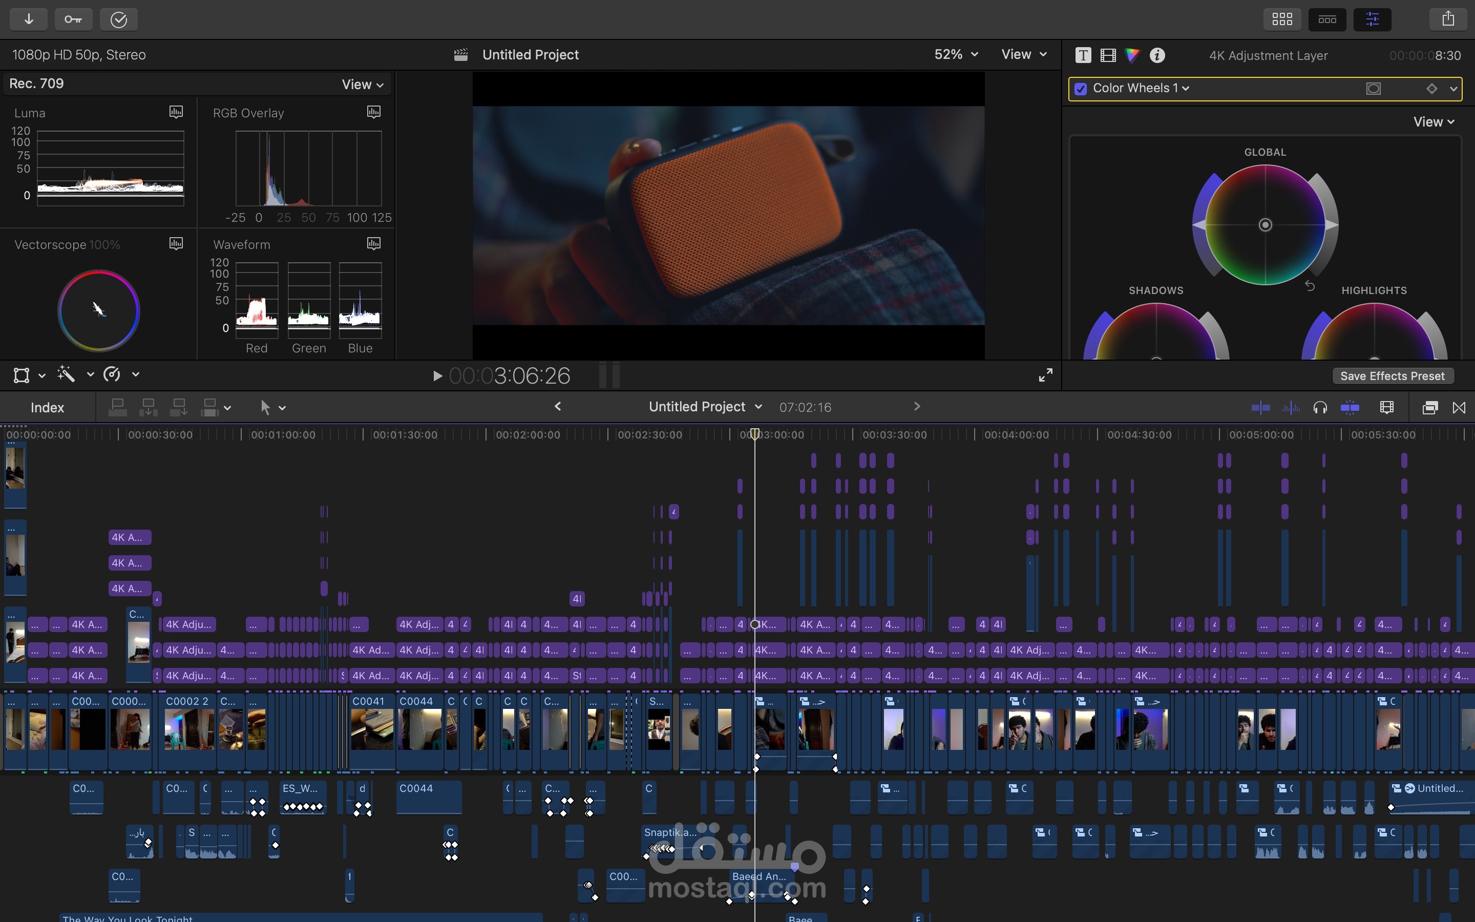Play the project in the viewer
Screen dimensions: 1475x922
point(437,376)
